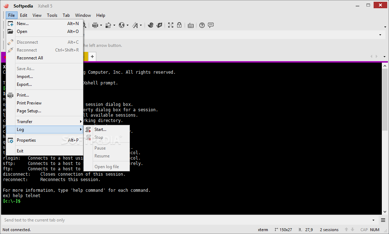Viewport: 389px width, 234px height.
Task: Click the Xagent folder toolbar icon
Action: [x=160, y=25]
